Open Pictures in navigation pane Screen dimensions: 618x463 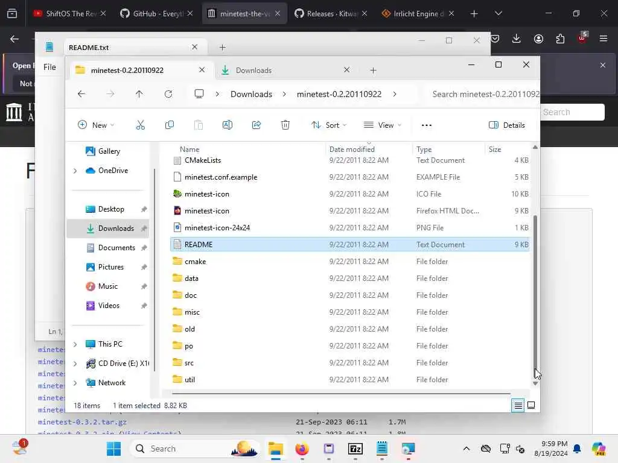111,267
